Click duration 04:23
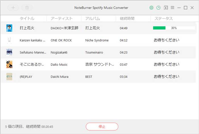Image resolution: width=199 pixels, height=134 pixels. (123, 52)
